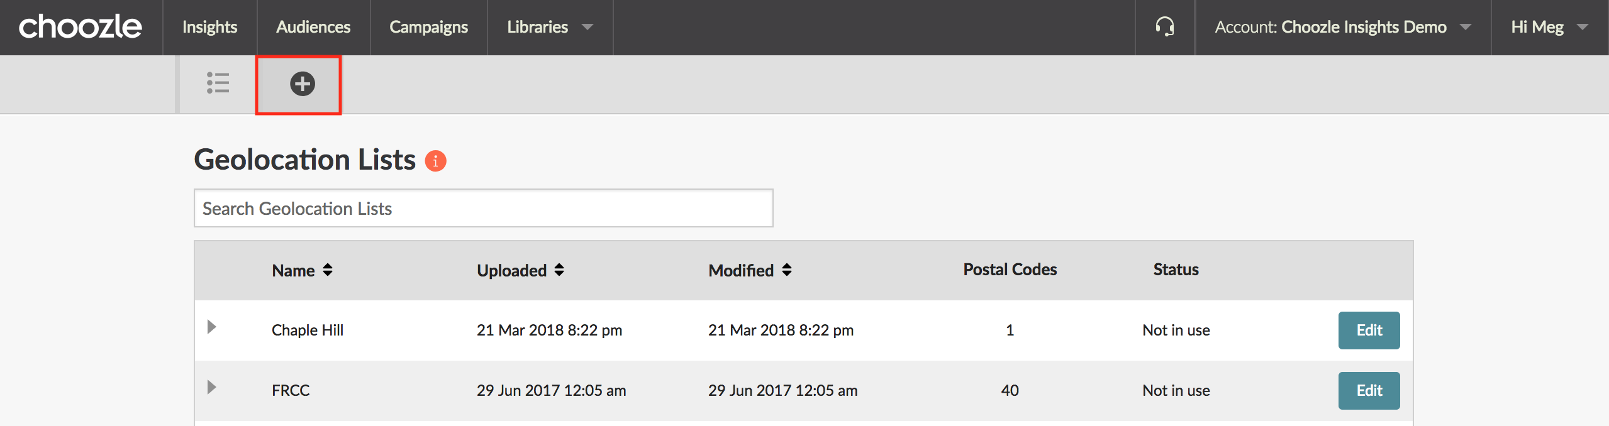The image size is (1609, 426).
Task: Go to the Insights menu item
Action: 209,27
